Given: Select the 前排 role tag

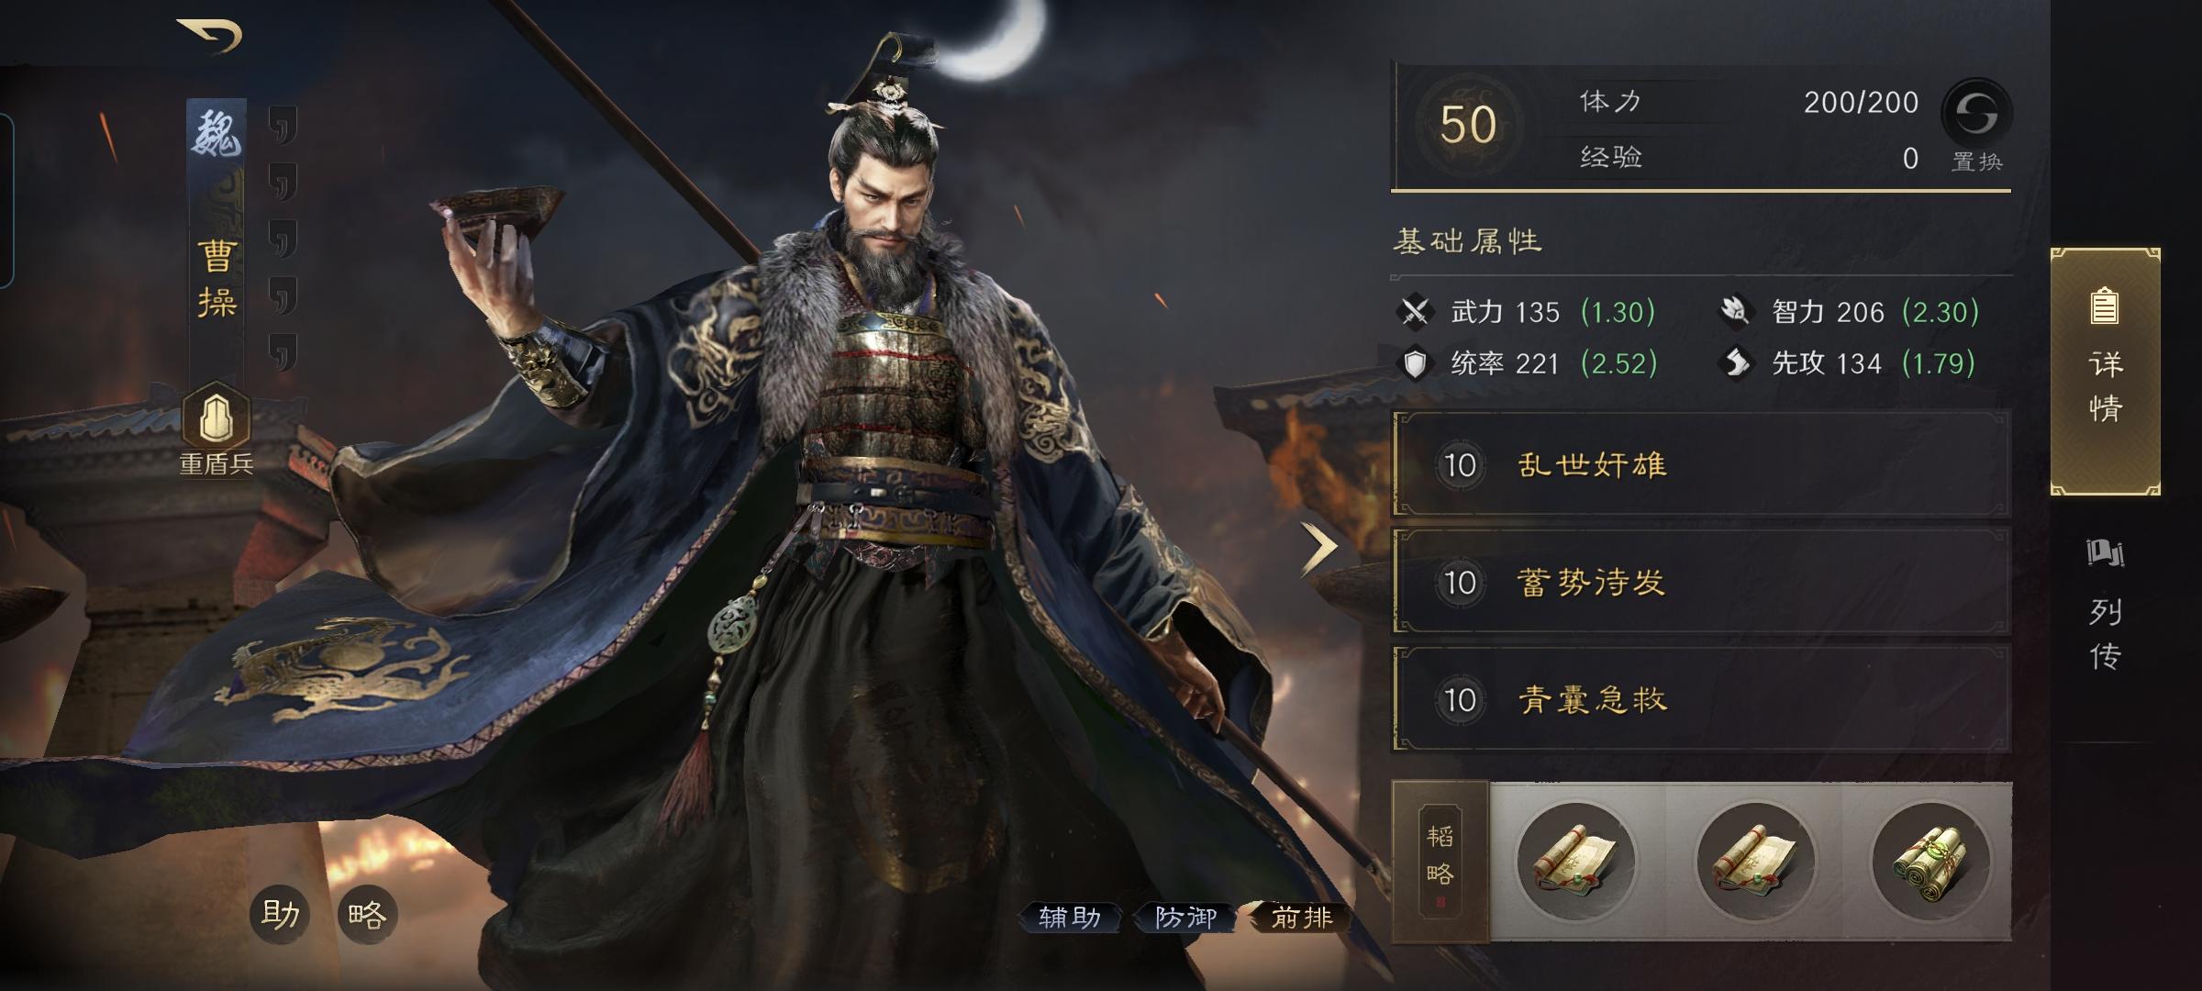Looking at the screenshot, I should (x=1301, y=917).
